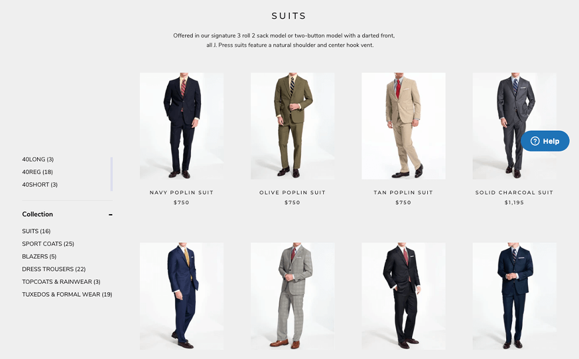Select the SUITS collection filter
Image resolution: width=579 pixels, height=359 pixels.
tap(36, 231)
